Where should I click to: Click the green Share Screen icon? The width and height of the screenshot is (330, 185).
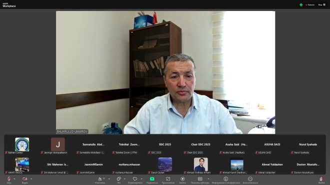[152, 179]
